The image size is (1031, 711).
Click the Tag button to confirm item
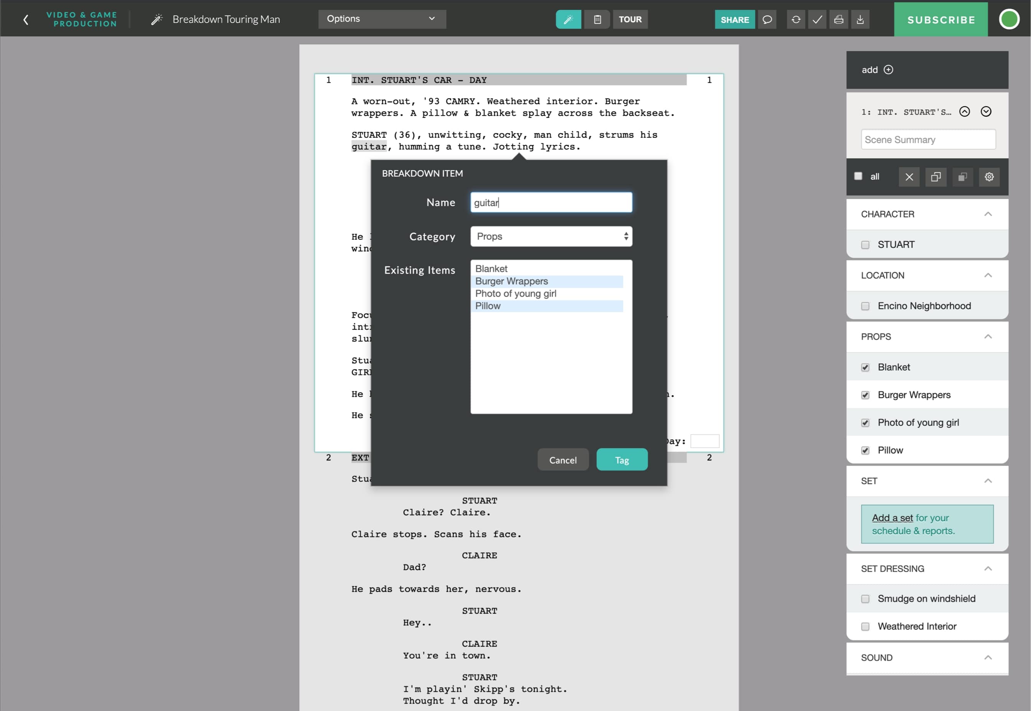[622, 460]
